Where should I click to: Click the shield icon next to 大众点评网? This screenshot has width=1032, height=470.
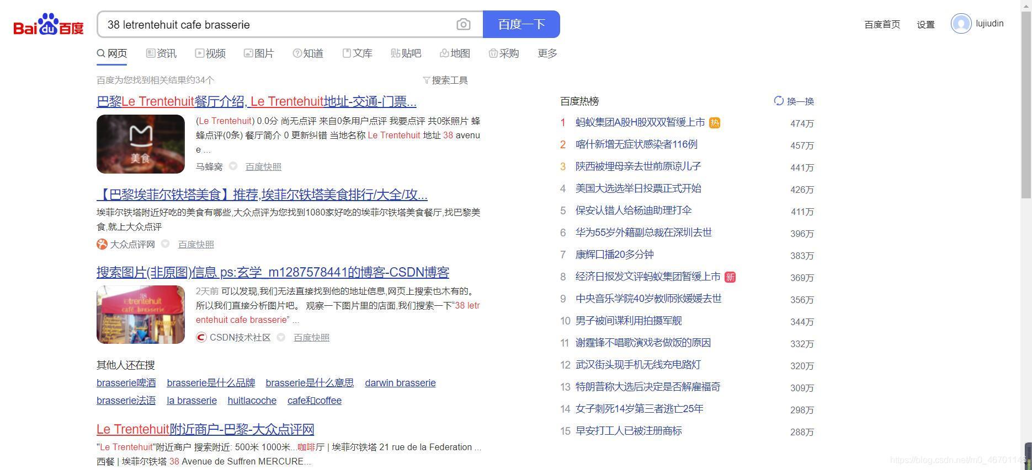coord(165,244)
